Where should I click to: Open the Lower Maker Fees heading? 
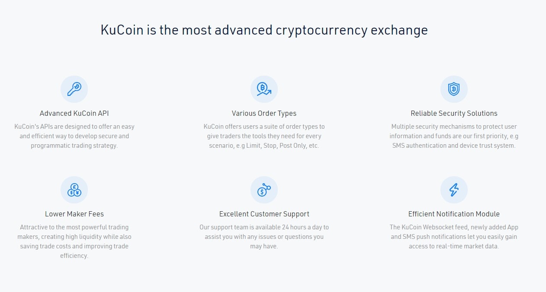(74, 214)
